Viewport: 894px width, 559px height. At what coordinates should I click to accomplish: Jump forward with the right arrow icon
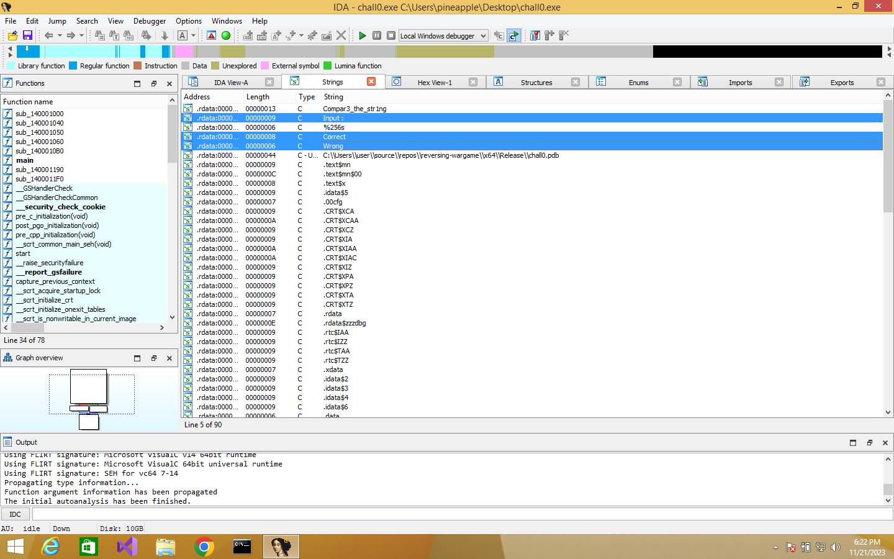(71, 35)
